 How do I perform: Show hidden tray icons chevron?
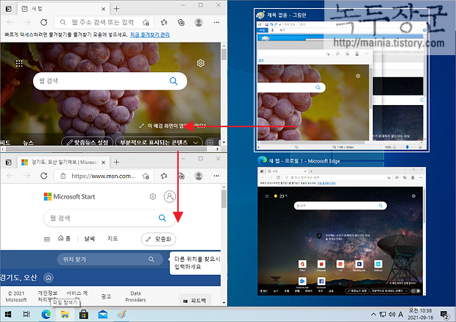click(x=374, y=314)
